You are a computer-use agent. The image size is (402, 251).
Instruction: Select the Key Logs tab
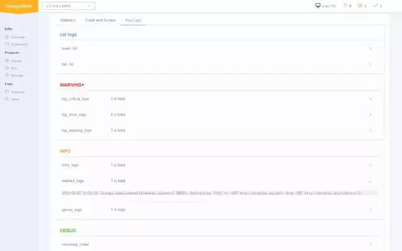pyautogui.click(x=133, y=20)
